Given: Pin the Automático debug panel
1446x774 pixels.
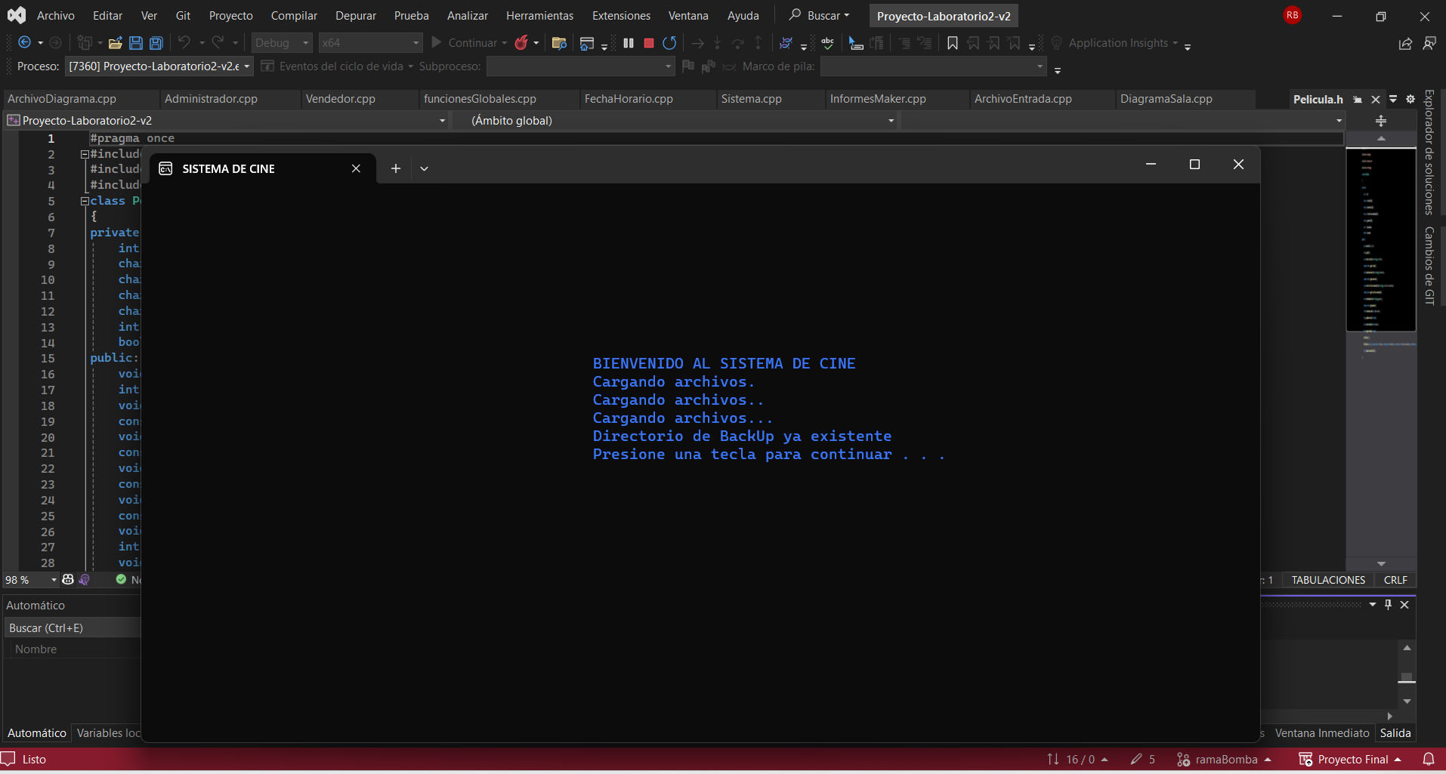Looking at the screenshot, I should 1387,604.
